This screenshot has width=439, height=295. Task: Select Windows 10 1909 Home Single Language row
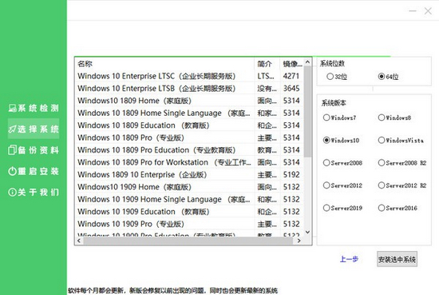point(189,199)
